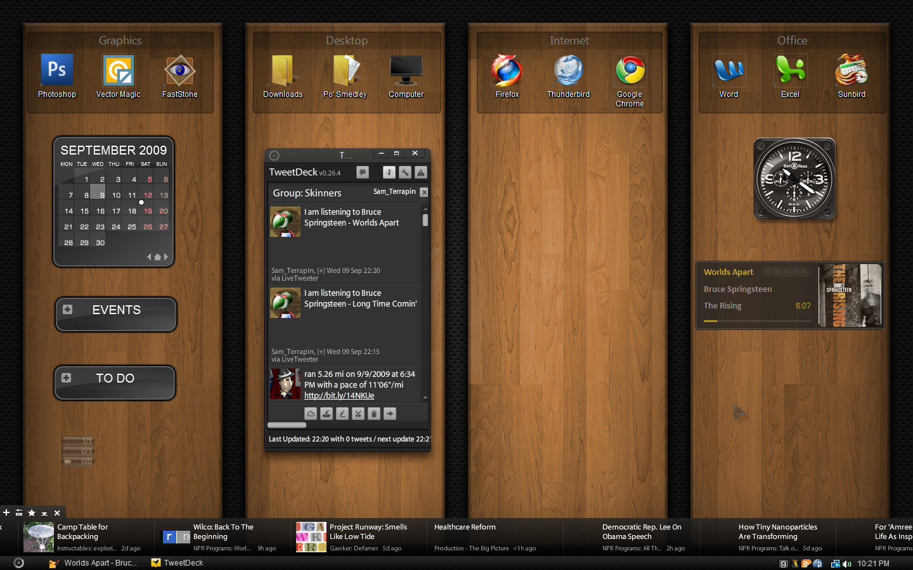Launch Sunbird calendar
Image resolution: width=913 pixels, height=570 pixels.
click(851, 76)
